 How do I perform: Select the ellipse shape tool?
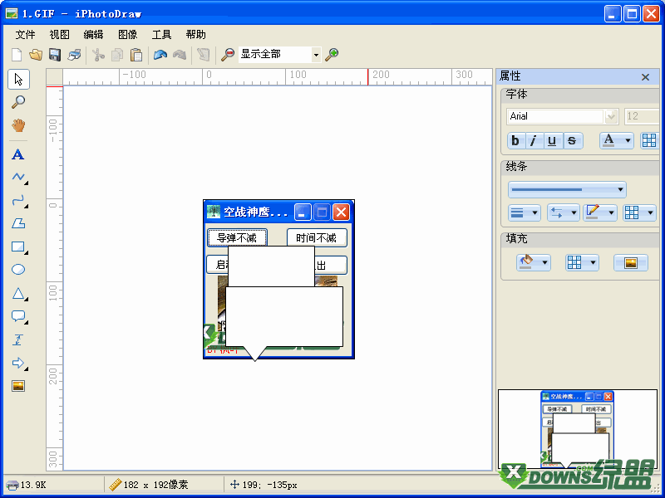18,269
